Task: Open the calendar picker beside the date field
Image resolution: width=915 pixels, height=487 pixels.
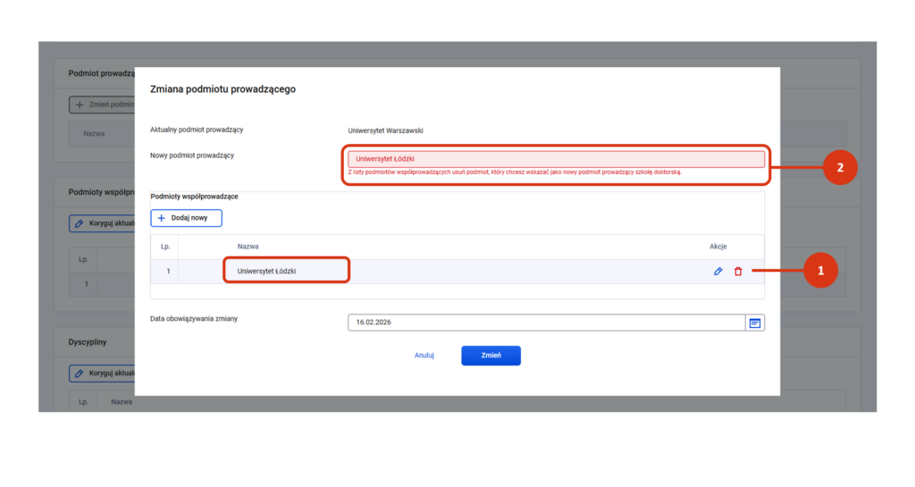Action: [755, 323]
